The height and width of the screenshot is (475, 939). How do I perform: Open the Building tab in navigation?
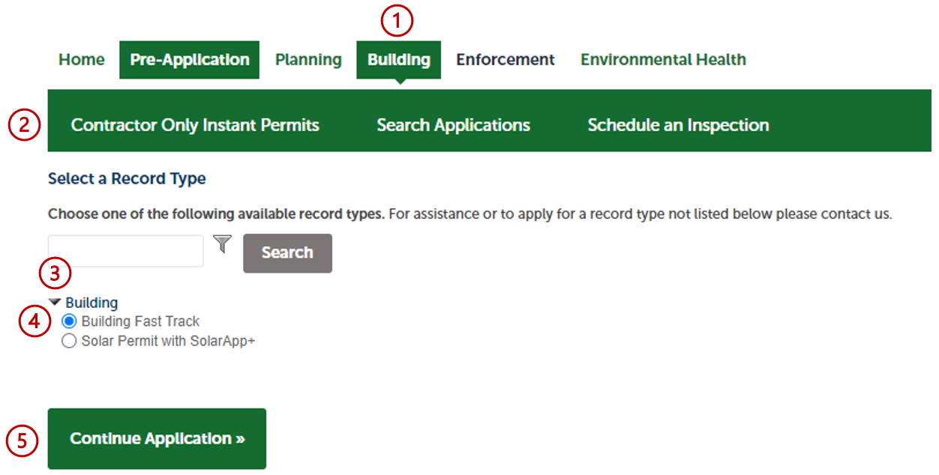click(398, 59)
